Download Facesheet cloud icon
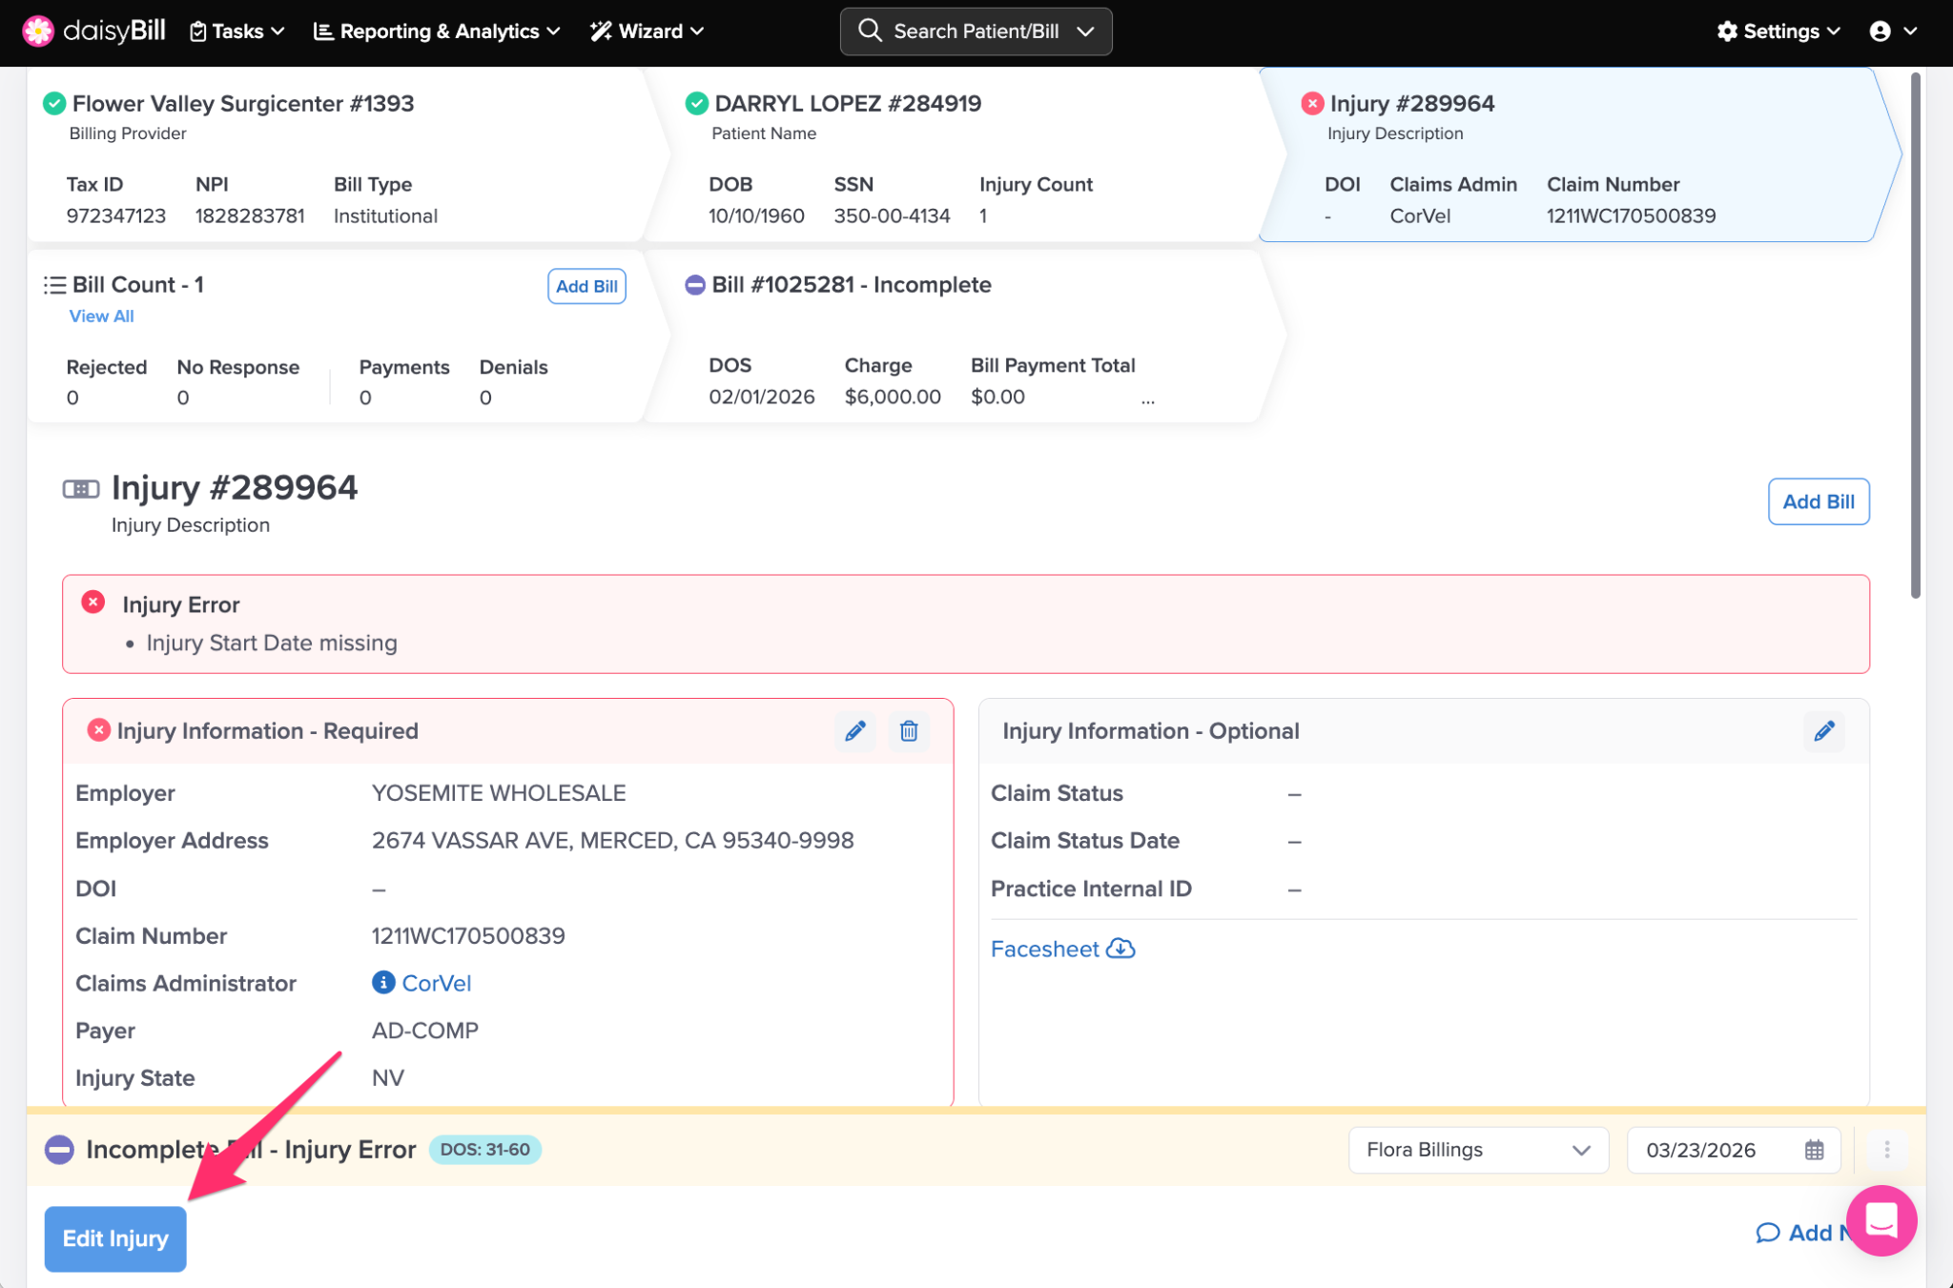1953x1288 pixels. [x=1120, y=949]
